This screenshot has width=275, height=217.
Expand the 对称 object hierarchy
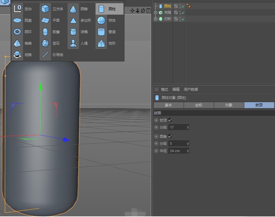click(155, 19)
